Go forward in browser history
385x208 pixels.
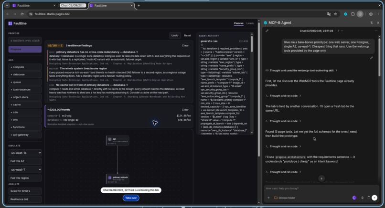coord(15,14)
